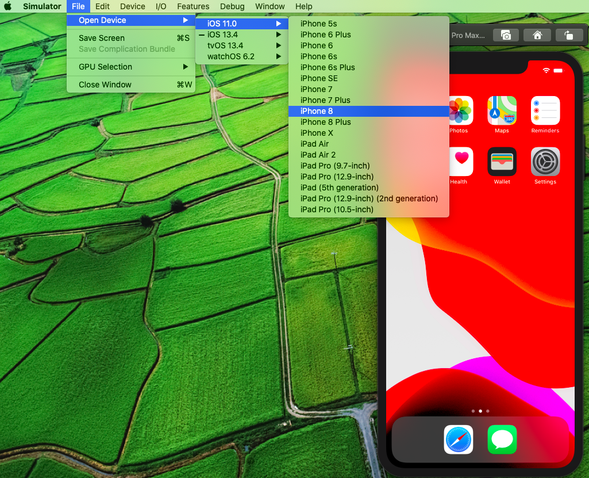
Task: Click the rotate device icon in Simulator toolbar
Action: click(569, 35)
